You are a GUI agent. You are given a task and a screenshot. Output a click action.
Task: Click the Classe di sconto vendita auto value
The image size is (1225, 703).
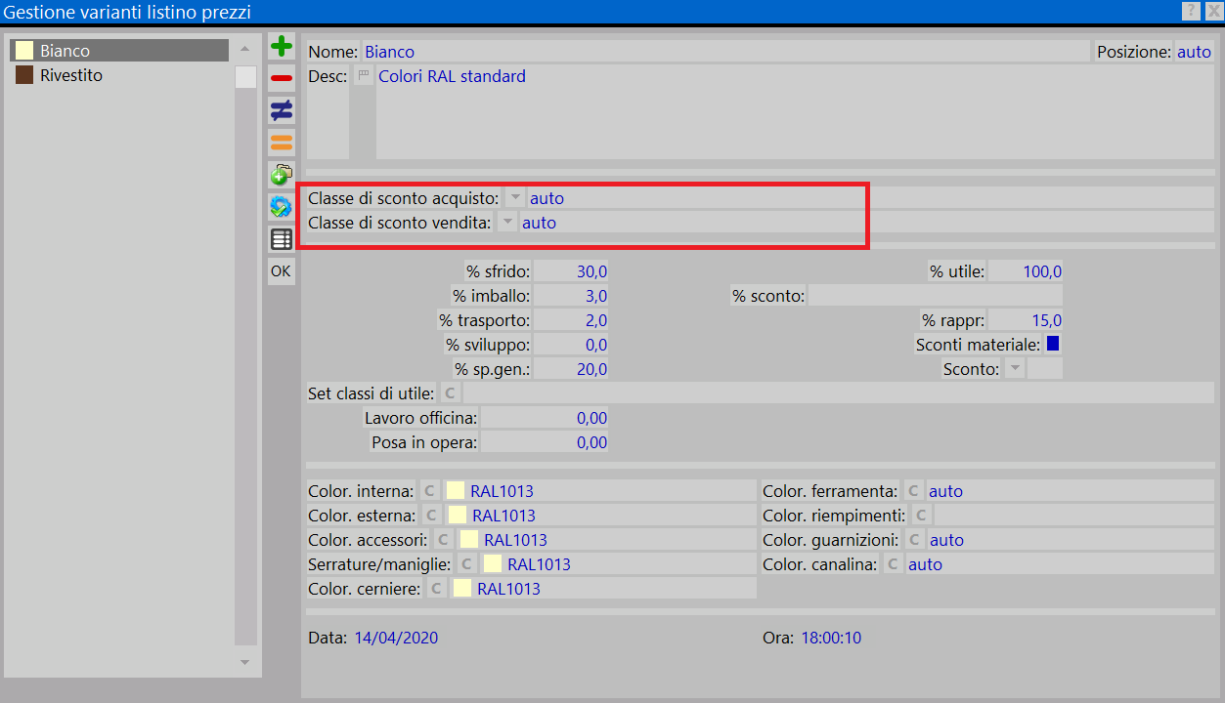pyautogui.click(x=539, y=223)
